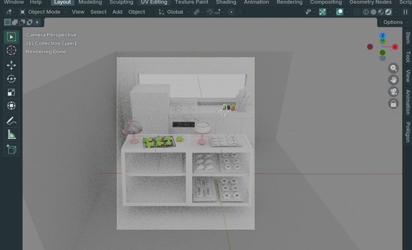Open the Options dropdown
This screenshot has height=250, width=412.
click(x=395, y=22)
